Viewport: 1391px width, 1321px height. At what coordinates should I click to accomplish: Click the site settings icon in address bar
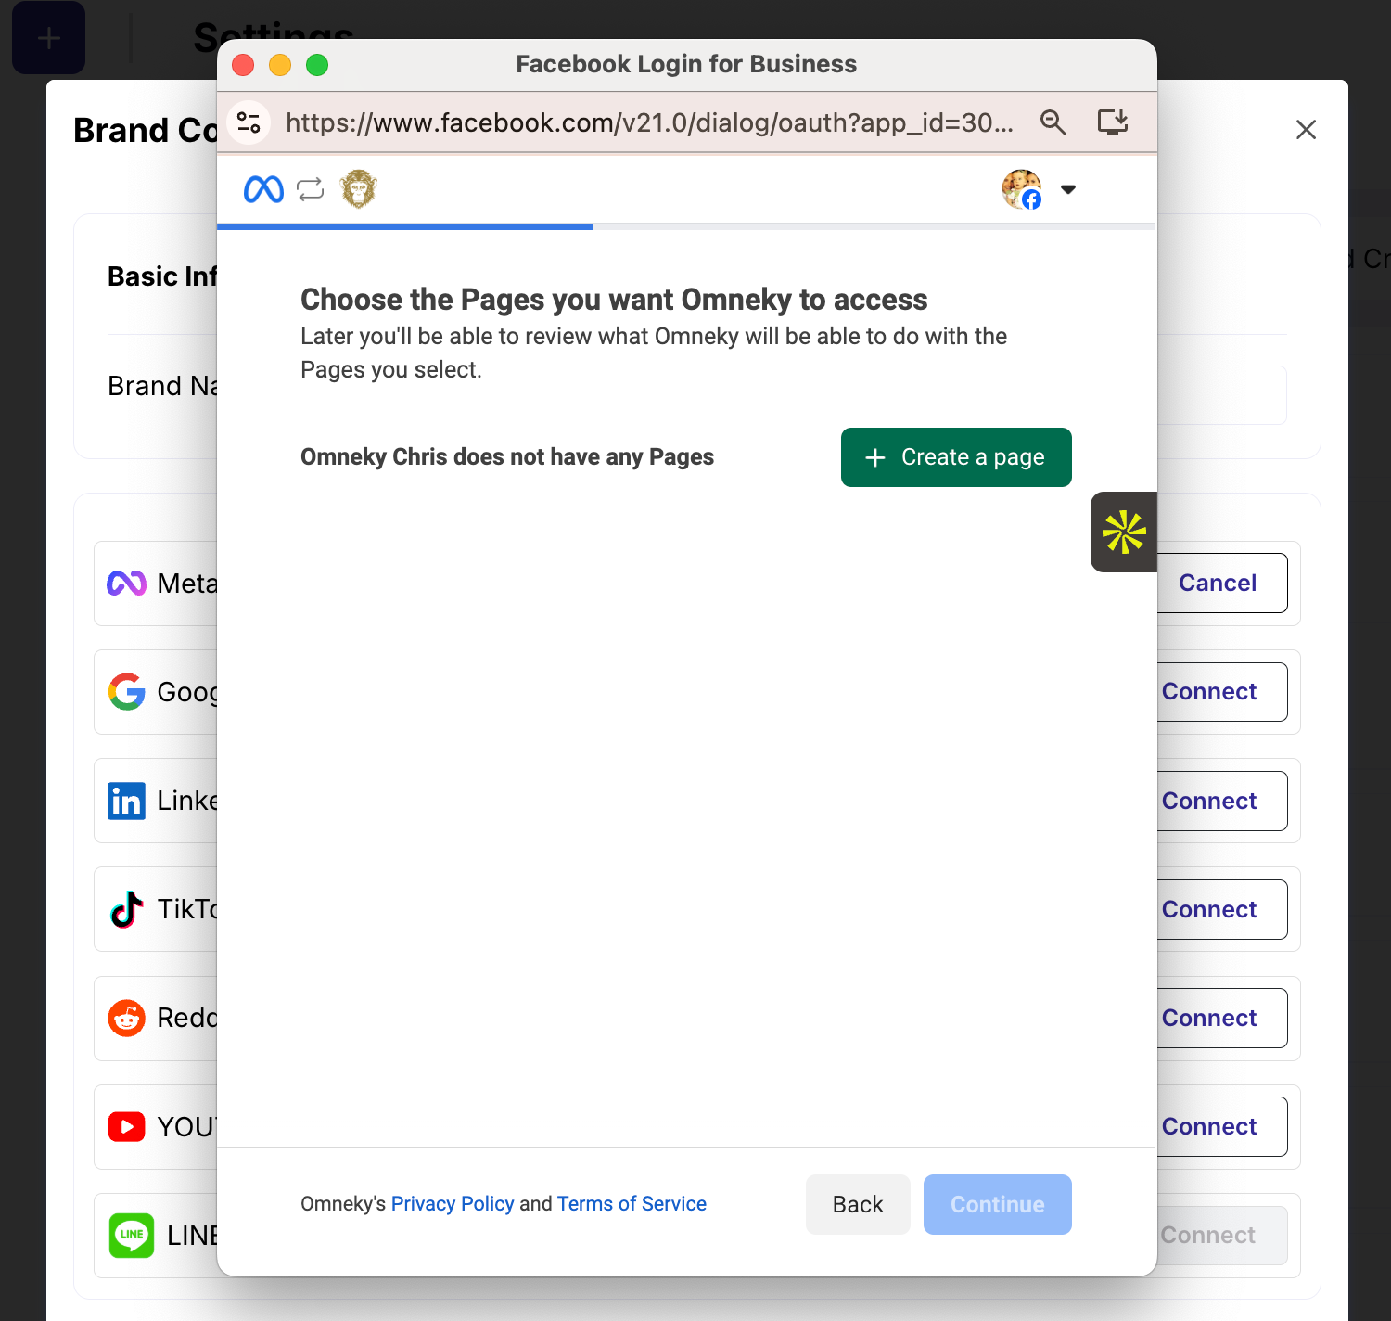(x=249, y=122)
